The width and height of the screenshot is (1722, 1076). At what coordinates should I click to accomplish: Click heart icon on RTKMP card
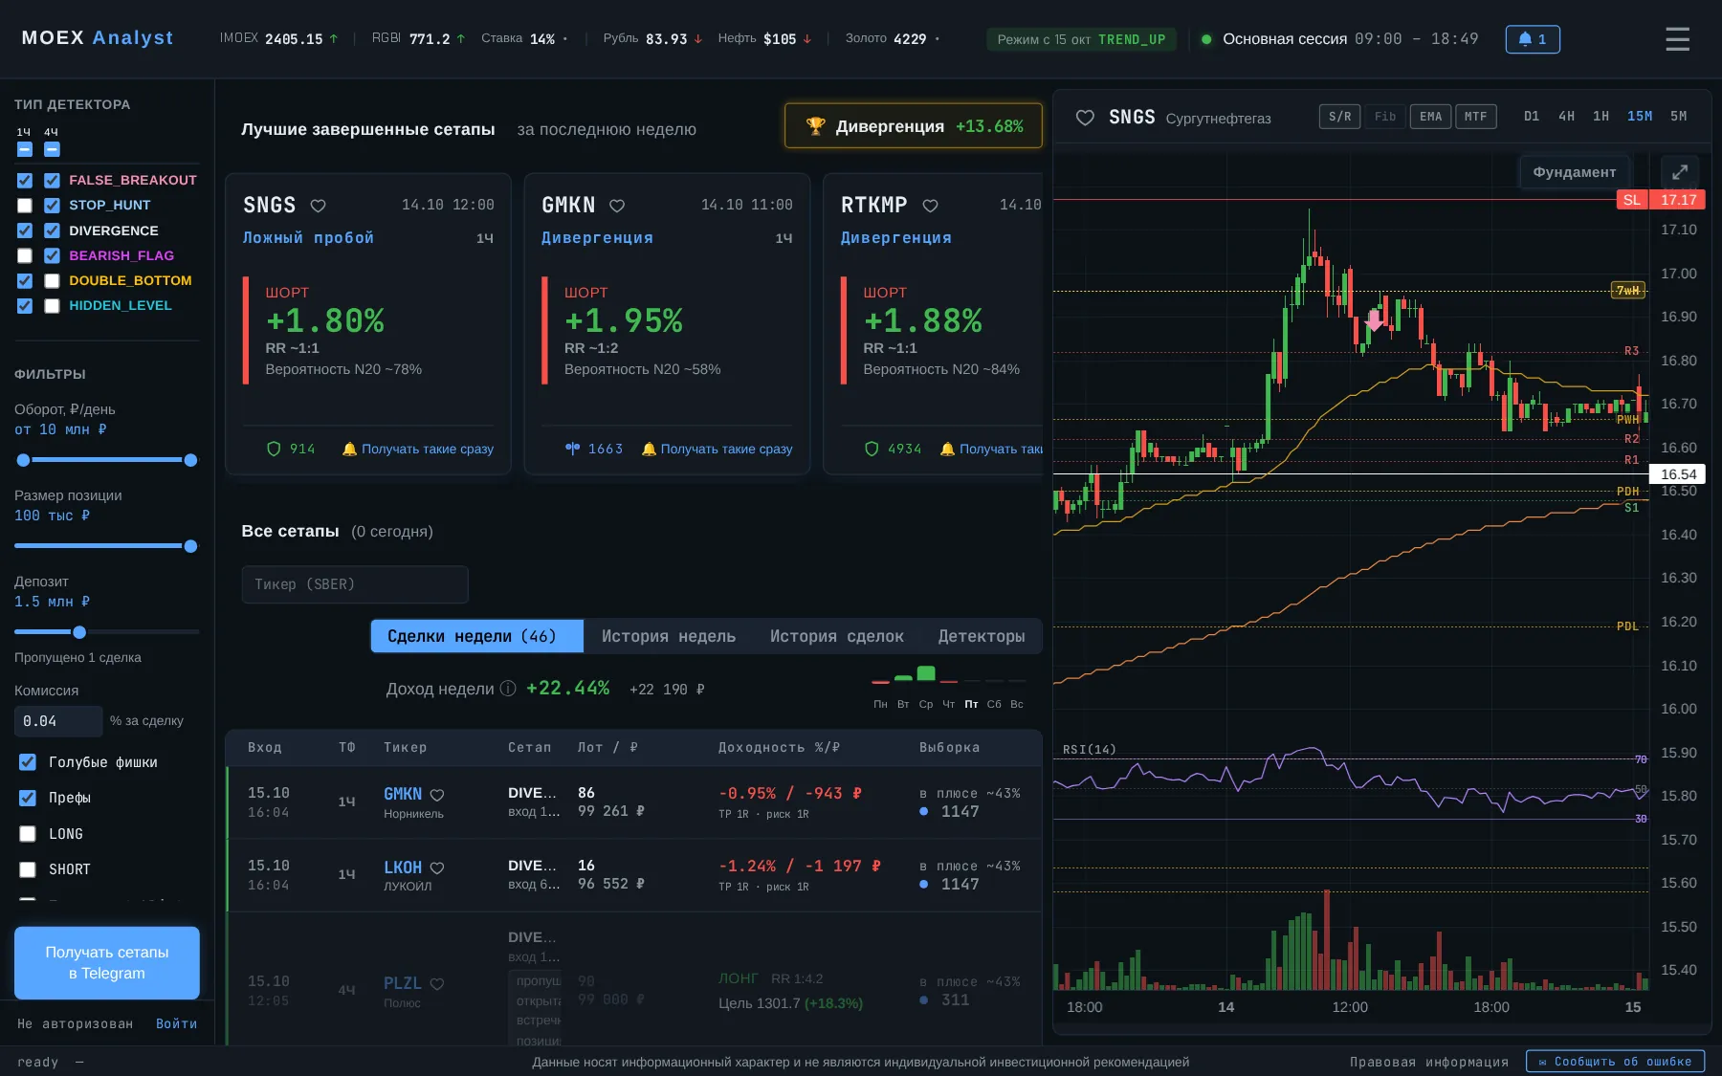930,206
